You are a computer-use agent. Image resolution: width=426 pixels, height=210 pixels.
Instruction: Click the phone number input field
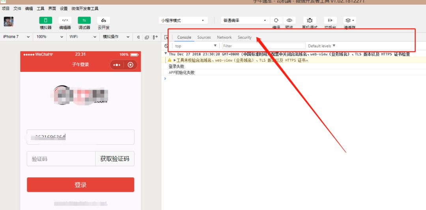pos(80,137)
